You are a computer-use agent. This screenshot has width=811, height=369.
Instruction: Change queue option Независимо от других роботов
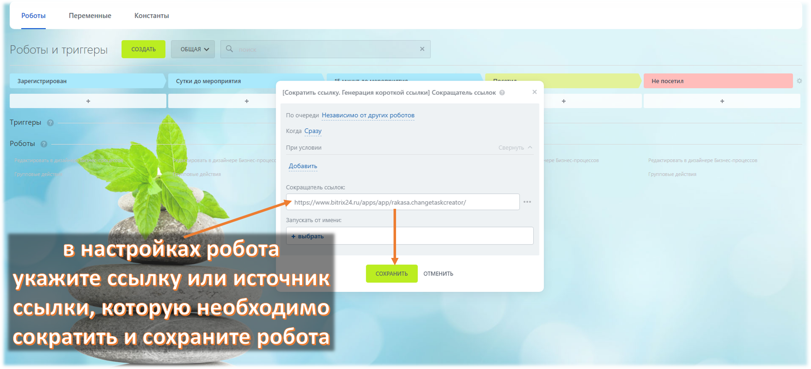368,115
